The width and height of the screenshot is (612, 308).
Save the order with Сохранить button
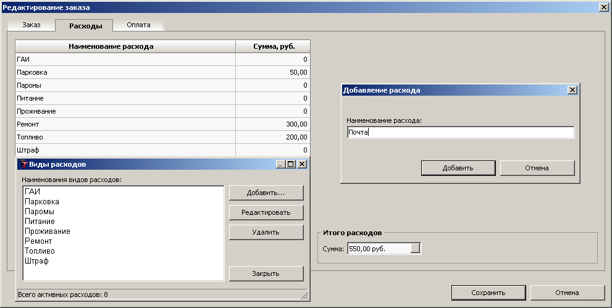tap(488, 293)
